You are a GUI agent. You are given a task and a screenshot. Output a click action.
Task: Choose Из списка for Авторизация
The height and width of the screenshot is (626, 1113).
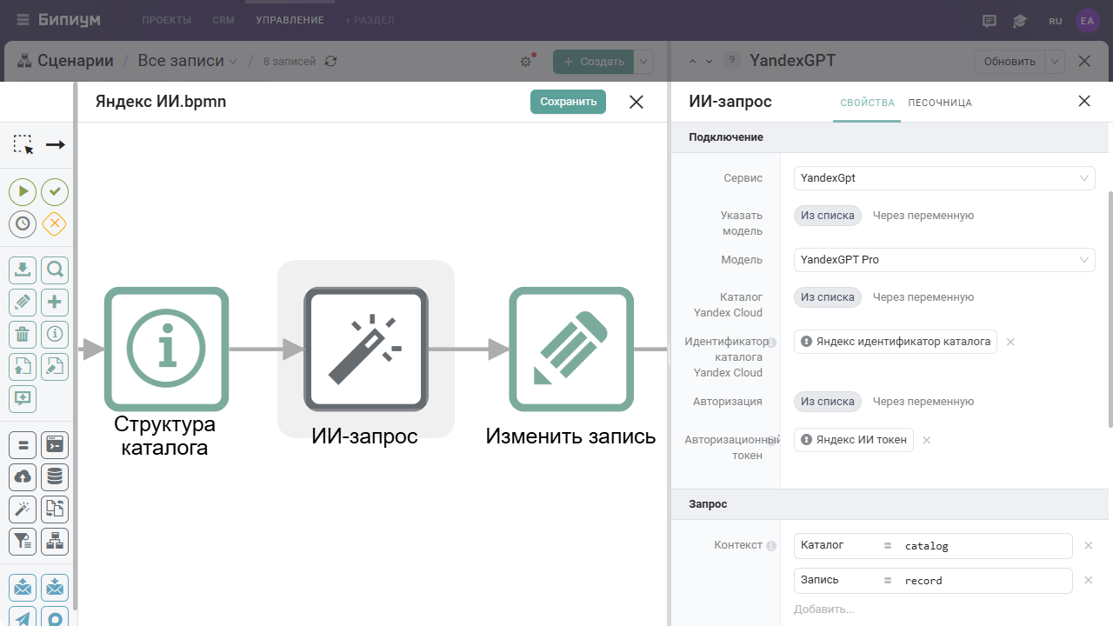(x=828, y=402)
